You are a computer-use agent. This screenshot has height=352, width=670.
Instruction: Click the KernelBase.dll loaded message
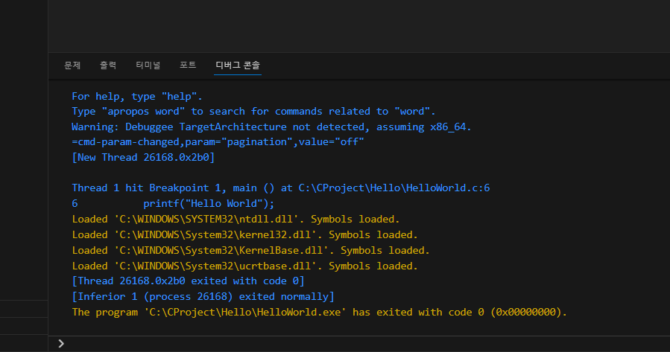(x=250, y=251)
